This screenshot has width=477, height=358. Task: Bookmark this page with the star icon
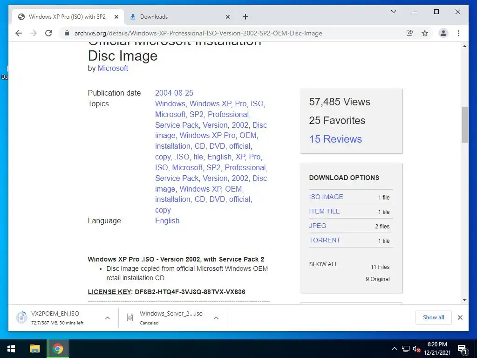425,33
